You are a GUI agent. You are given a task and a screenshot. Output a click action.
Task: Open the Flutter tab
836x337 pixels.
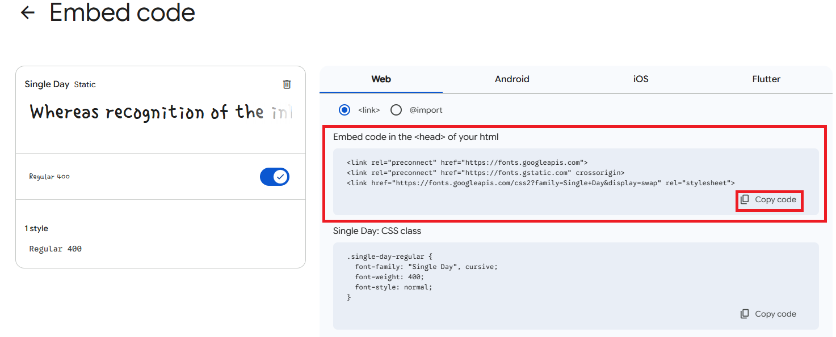pos(766,79)
